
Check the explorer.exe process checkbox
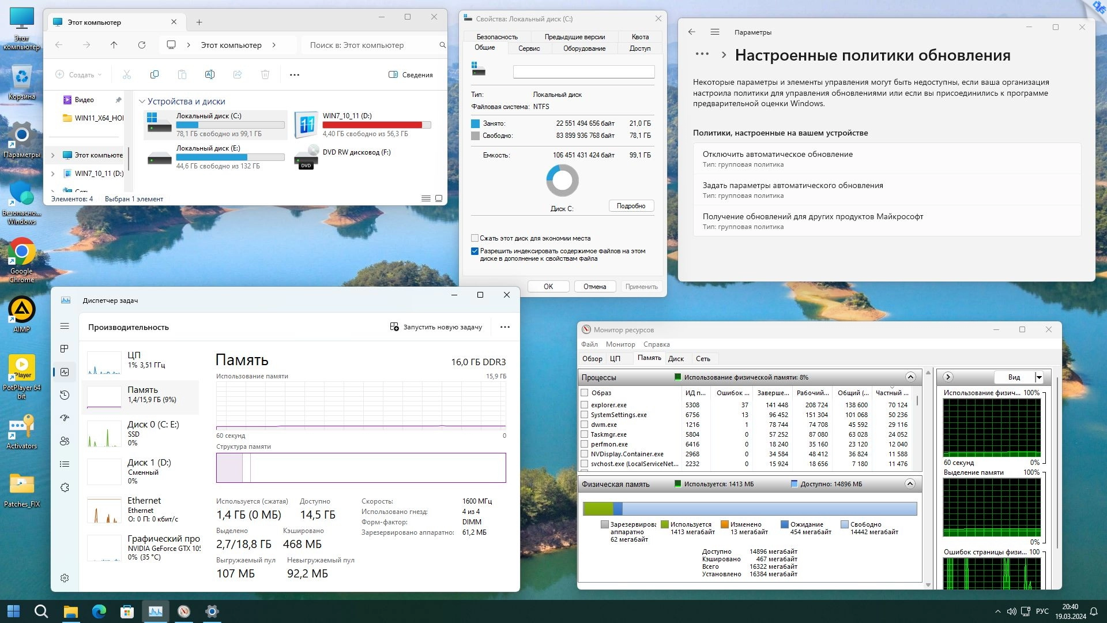585,405
